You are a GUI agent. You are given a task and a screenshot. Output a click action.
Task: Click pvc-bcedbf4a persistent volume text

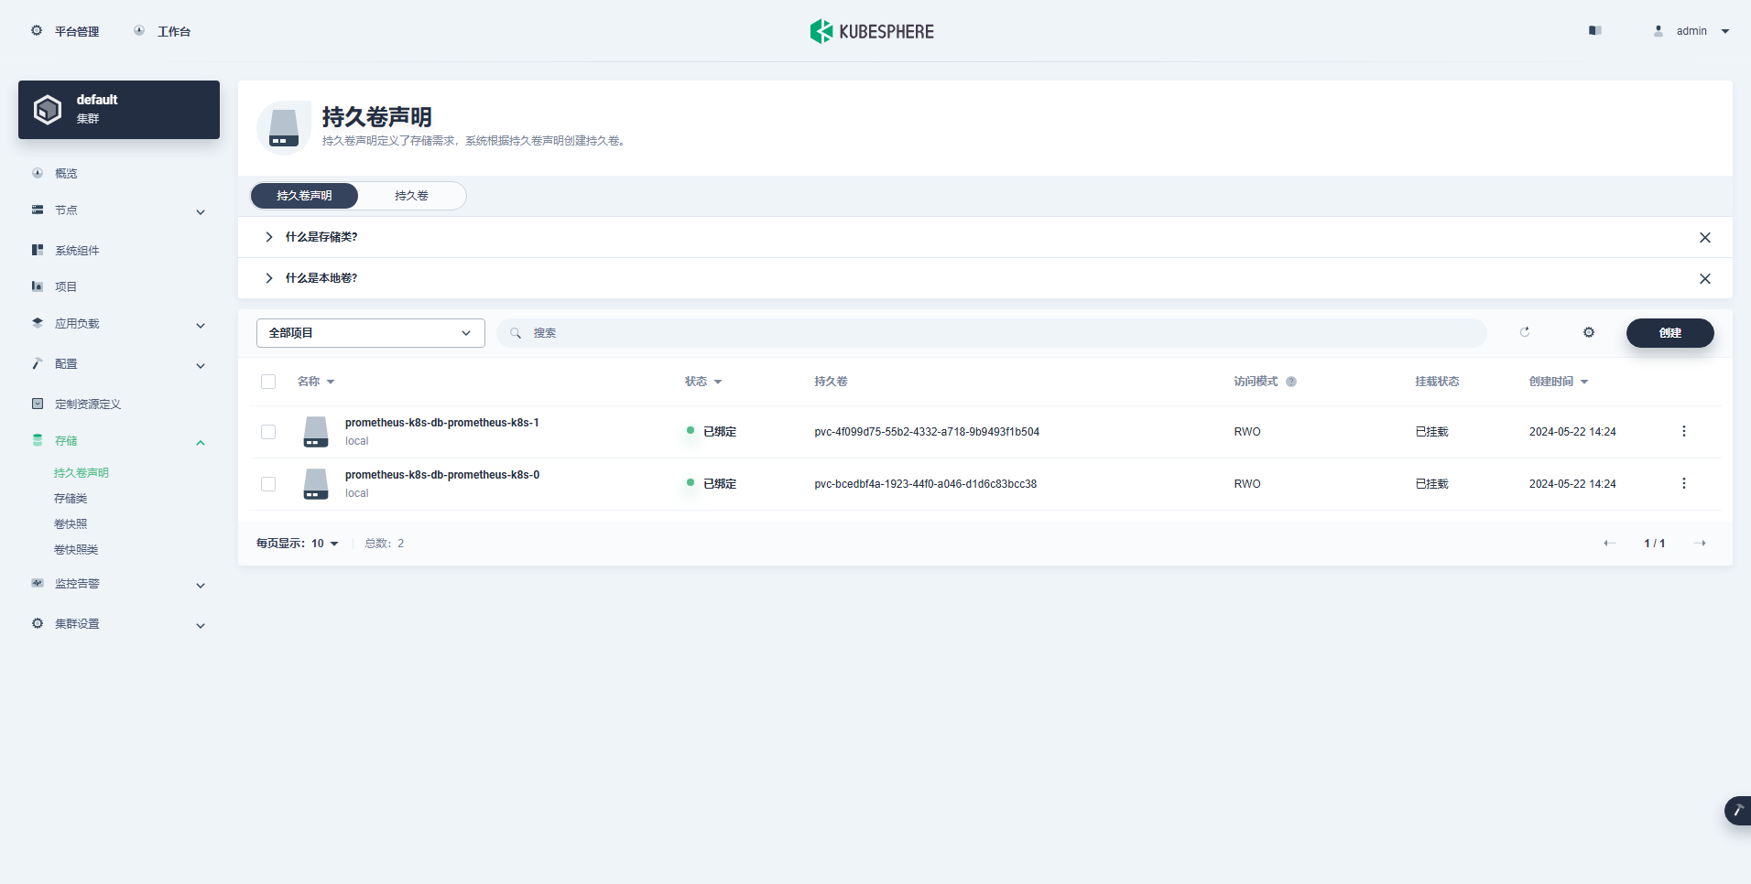pos(926,484)
